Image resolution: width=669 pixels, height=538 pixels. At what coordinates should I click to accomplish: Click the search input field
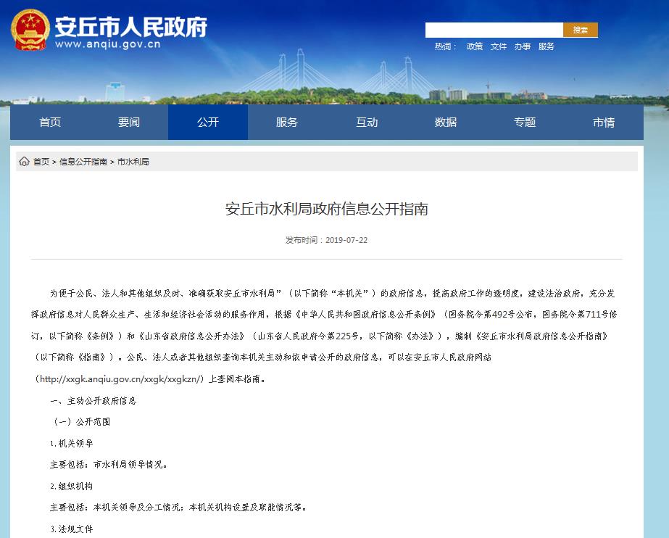click(x=494, y=30)
